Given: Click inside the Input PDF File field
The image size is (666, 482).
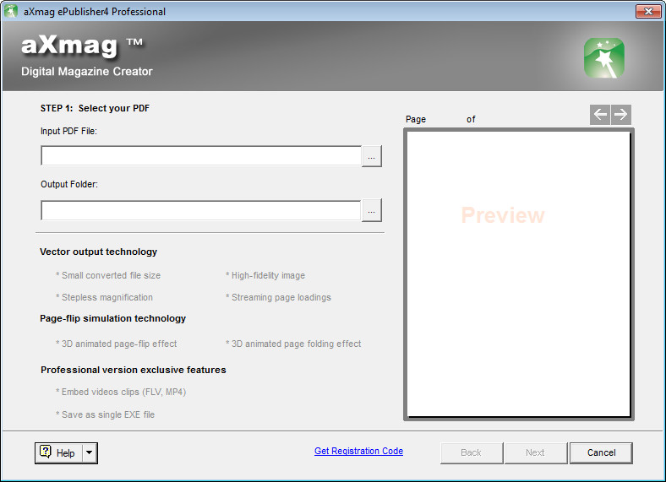Looking at the screenshot, I should click(201, 155).
